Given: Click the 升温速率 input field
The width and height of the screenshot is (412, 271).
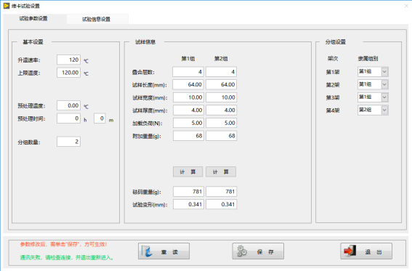Looking at the screenshot, I should (x=68, y=60).
